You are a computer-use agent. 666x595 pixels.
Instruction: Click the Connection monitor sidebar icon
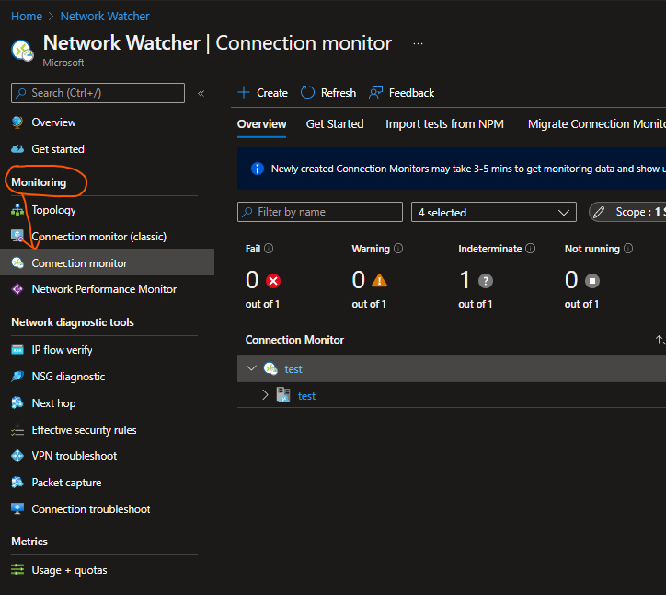pyautogui.click(x=17, y=262)
